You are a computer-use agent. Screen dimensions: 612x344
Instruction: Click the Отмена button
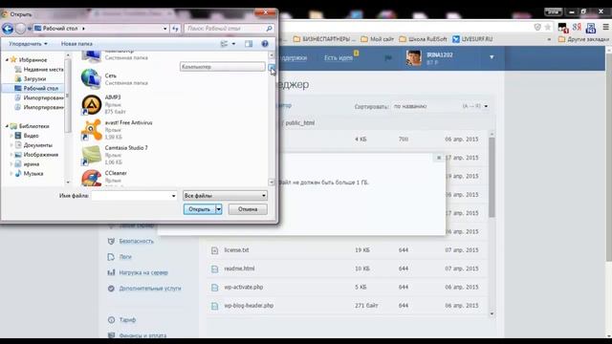[x=248, y=209]
